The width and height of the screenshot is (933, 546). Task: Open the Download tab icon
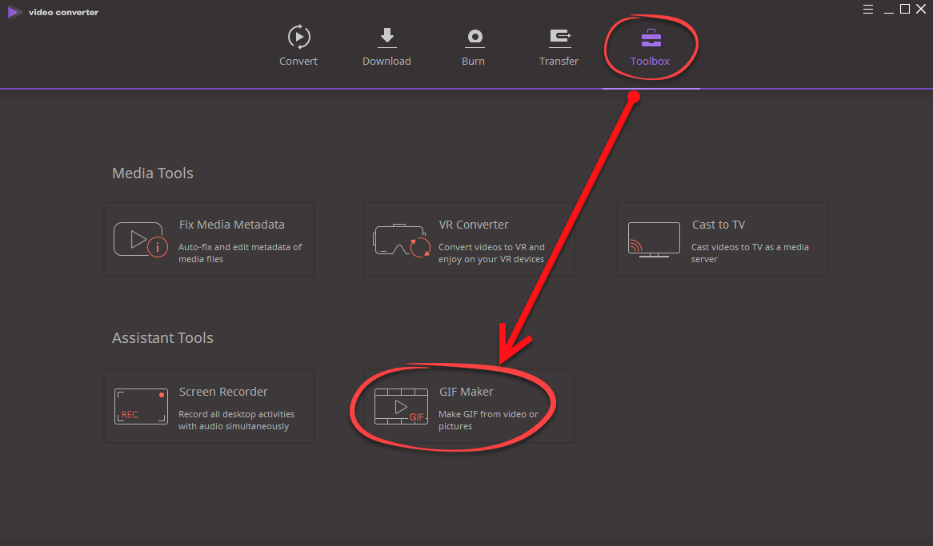point(386,37)
